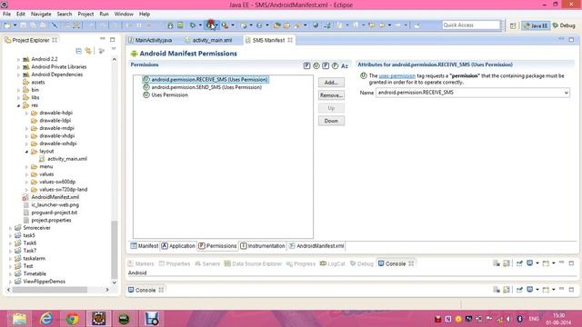This screenshot has height=327, width=582.
Task: Select the empty Uses Permission entry
Action: pyautogui.click(x=166, y=95)
